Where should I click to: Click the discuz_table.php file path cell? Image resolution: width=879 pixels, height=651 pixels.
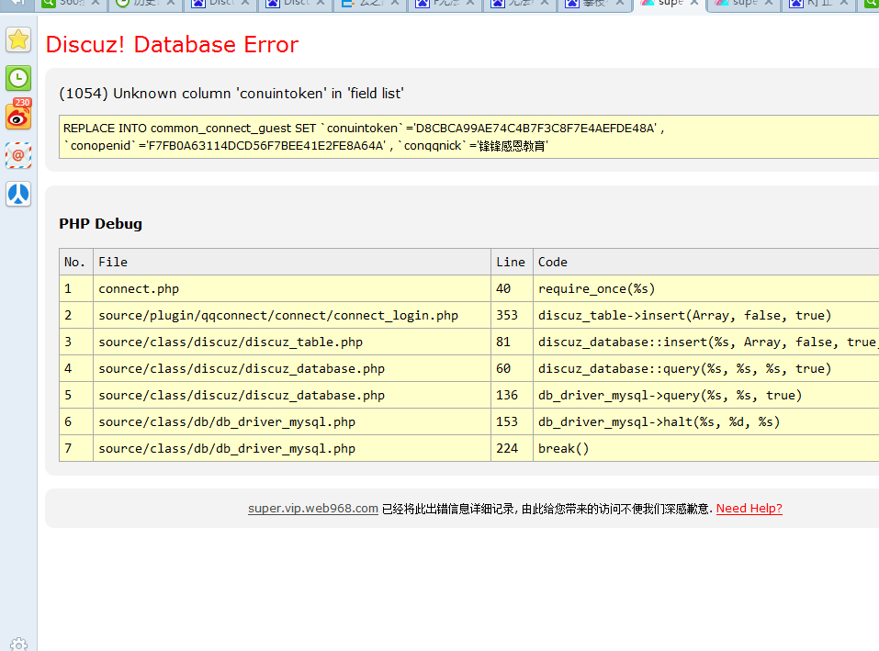pos(292,342)
